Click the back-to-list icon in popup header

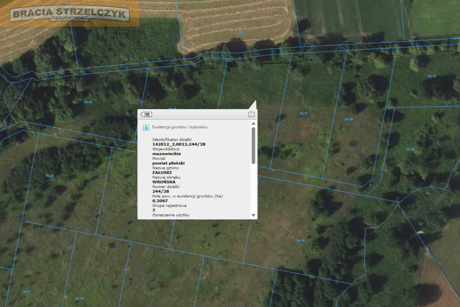coord(146,115)
